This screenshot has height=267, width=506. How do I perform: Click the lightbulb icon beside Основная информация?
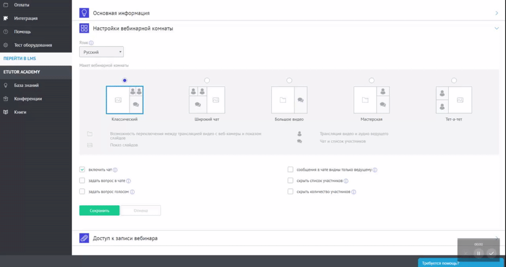(85, 13)
